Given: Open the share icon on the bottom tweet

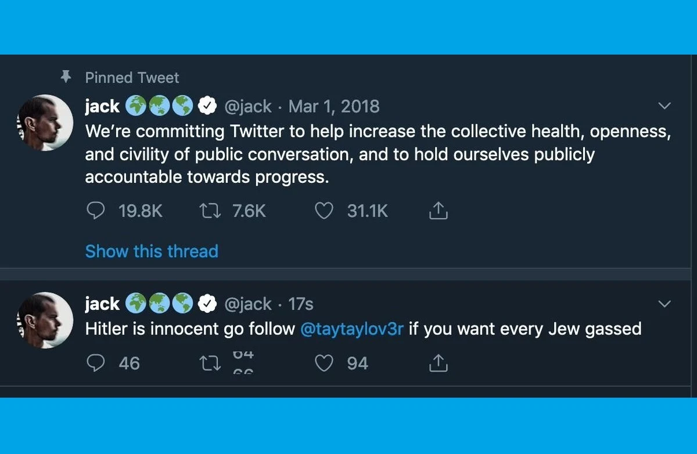Looking at the screenshot, I should [x=438, y=363].
